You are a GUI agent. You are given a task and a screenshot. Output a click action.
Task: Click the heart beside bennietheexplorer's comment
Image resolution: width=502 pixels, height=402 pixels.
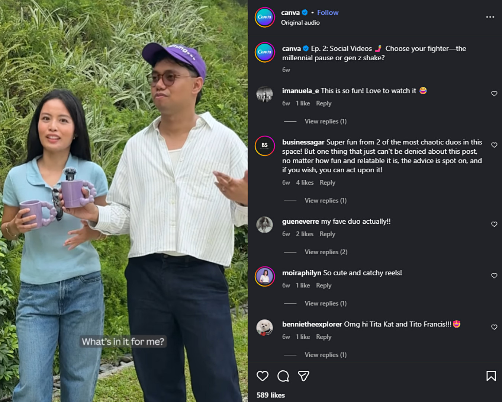[x=494, y=327]
